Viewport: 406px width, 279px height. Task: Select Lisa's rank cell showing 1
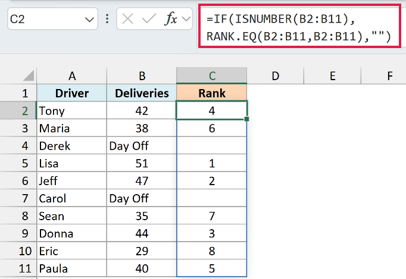(212, 163)
